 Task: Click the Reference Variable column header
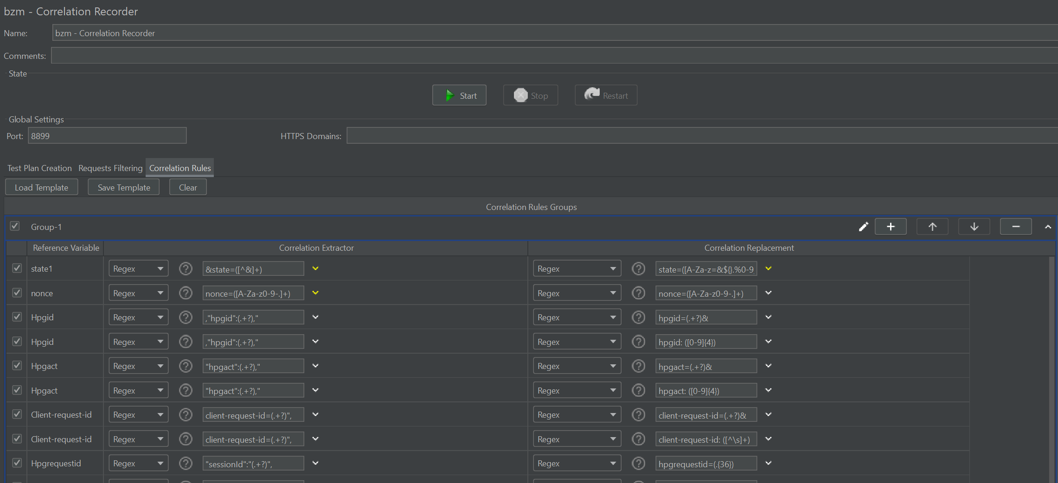point(66,248)
